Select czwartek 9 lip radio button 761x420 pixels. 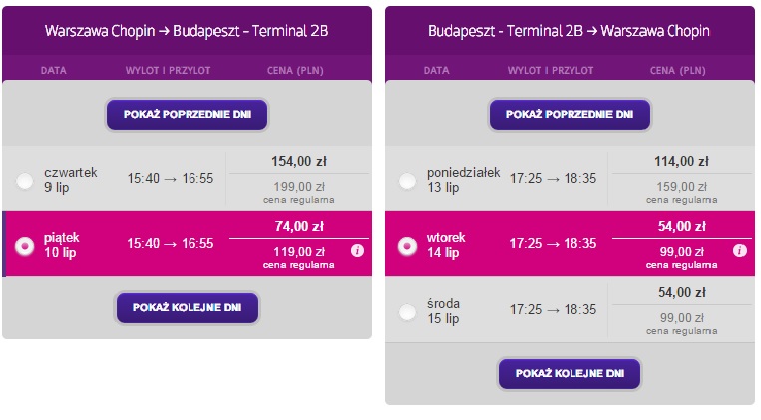coord(24,181)
